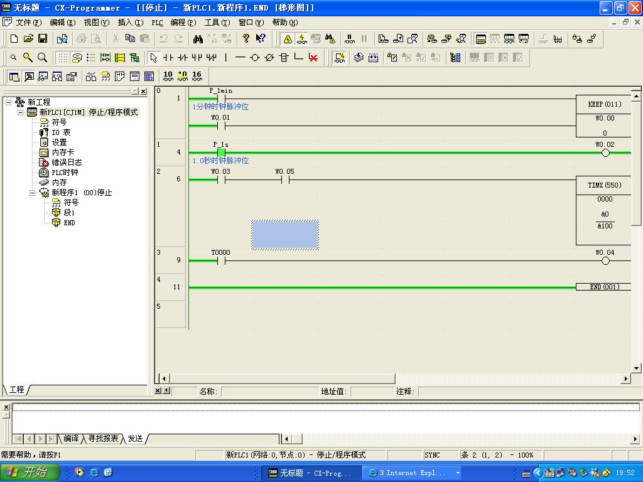Copy selection using the Copy icon

131,38
